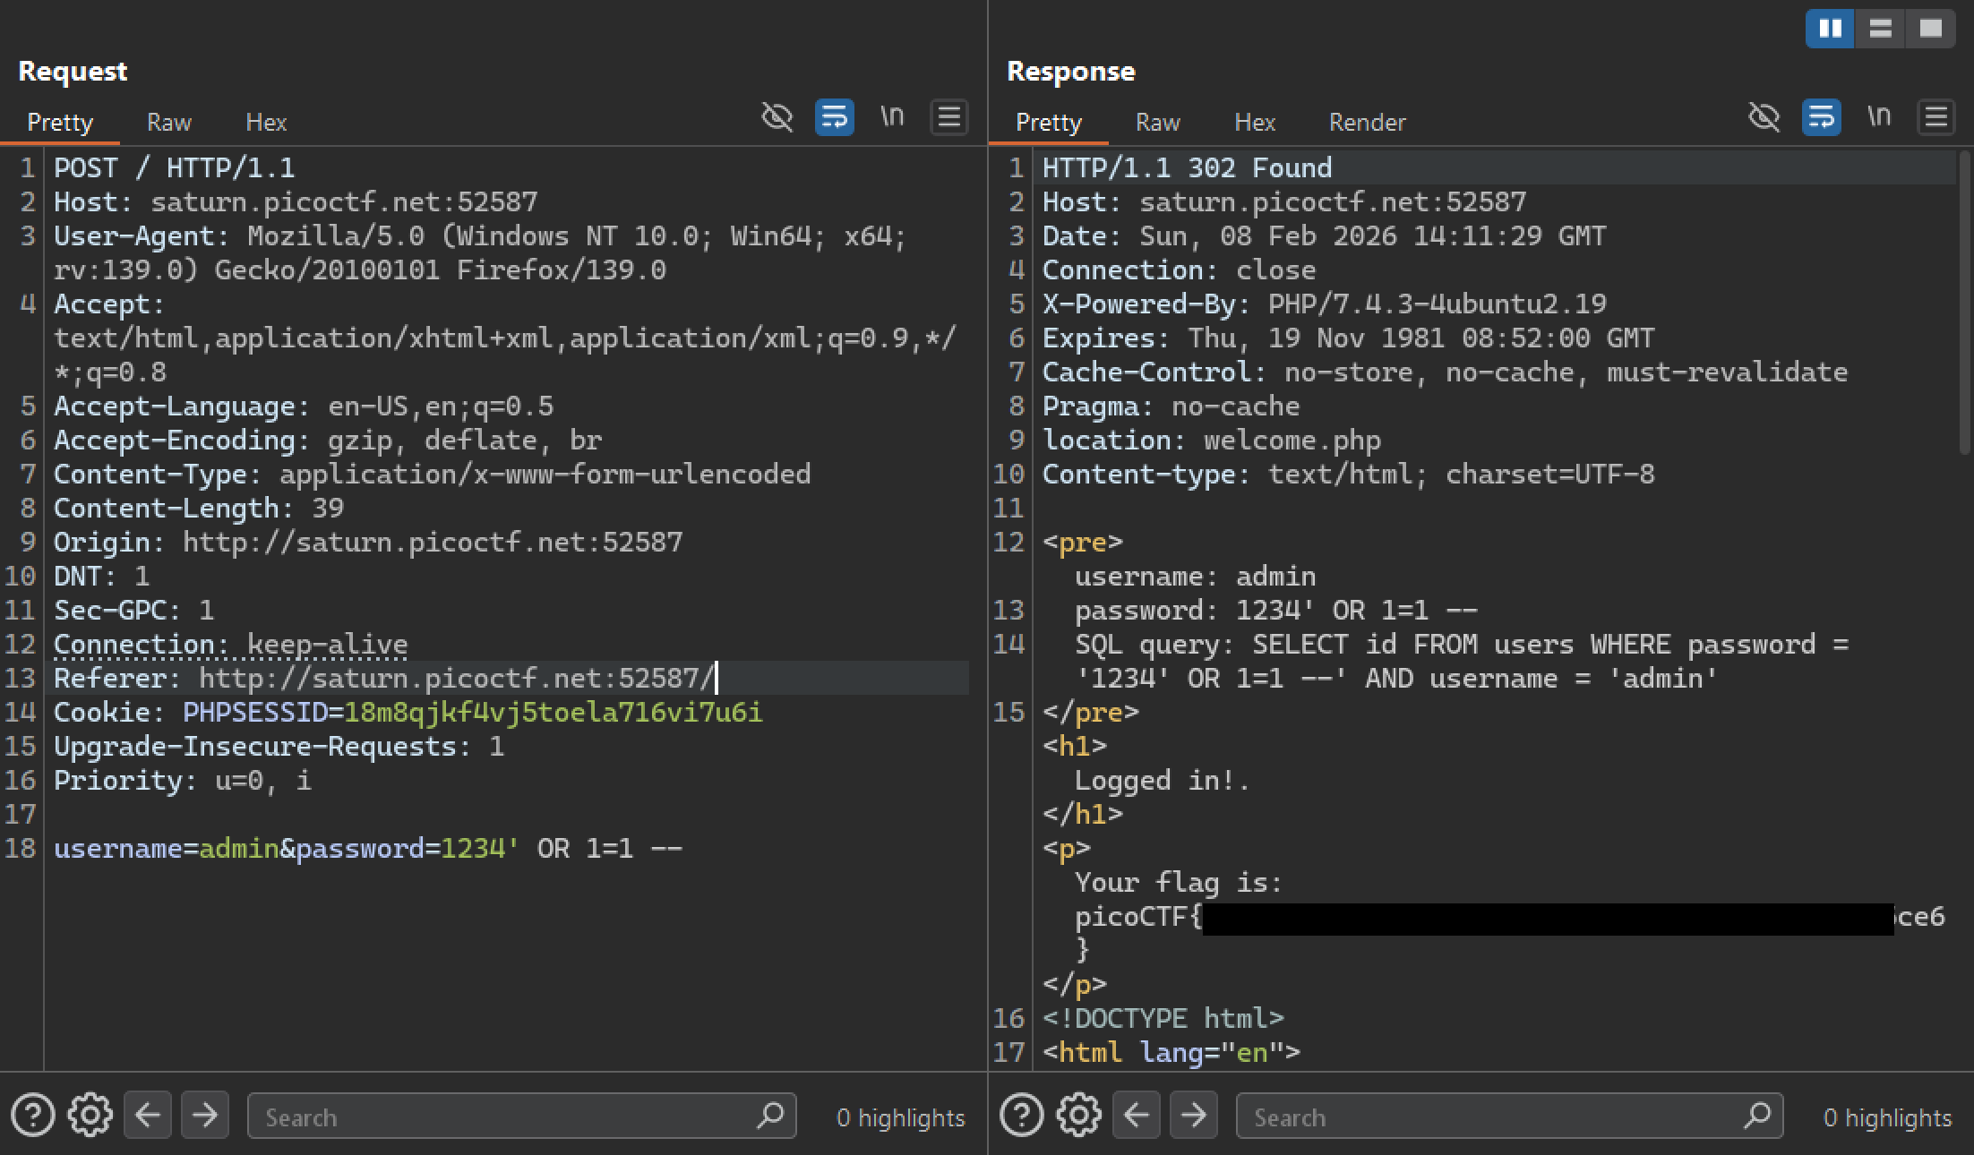This screenshot has height=1155, width=1974.
Task: Toggle syntax highlighting visibility in the Response
Action: 1764,116
